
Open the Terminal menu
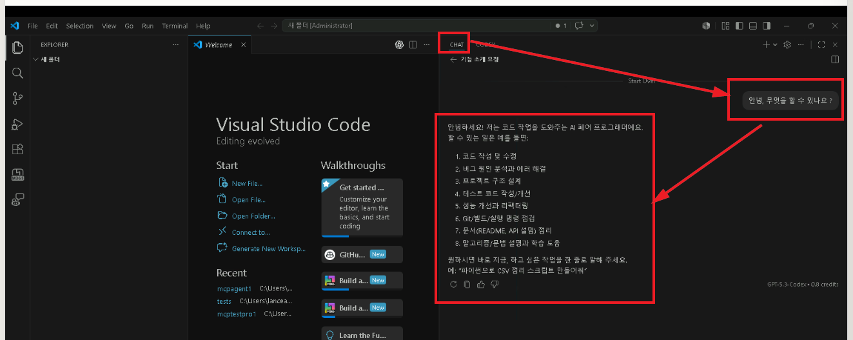click(175, 26)
